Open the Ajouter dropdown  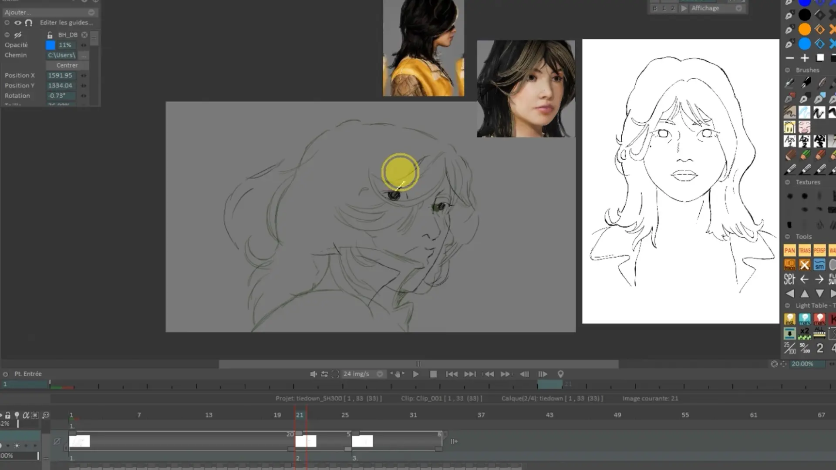pos(49,12)
